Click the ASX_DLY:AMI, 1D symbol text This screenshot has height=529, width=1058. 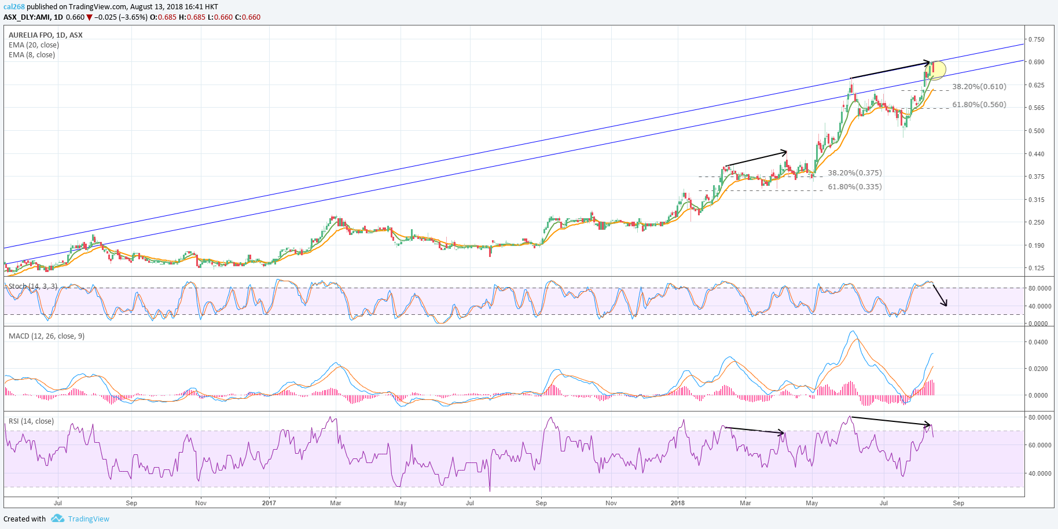[x=33, y=17]
